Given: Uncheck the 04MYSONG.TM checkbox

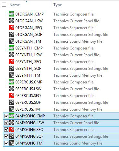Looking at the screenshot, I should point(6,143).
